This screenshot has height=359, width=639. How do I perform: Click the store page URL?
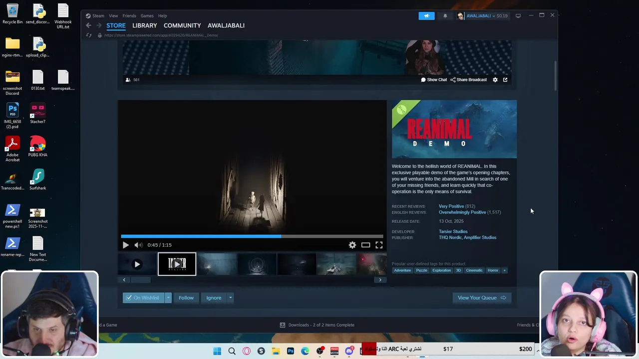coord(161,35)
